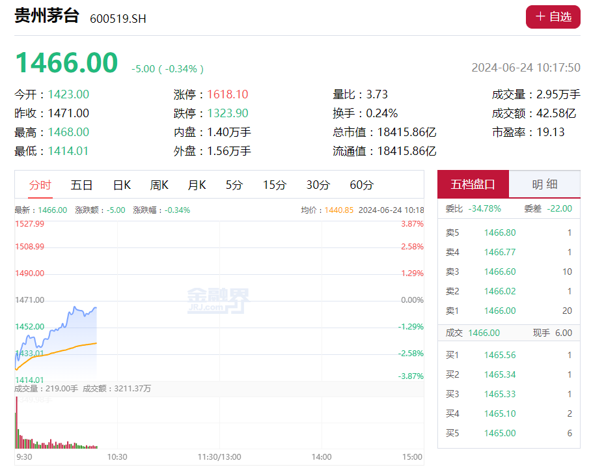Screen dimensions: 591x476
Task: Click the blue intraday price line
Action: coord(68,318)
